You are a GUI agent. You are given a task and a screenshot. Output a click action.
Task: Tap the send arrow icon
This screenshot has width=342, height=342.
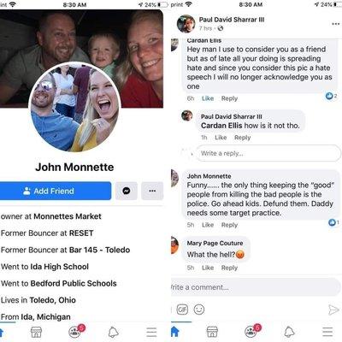pos(333,310)
